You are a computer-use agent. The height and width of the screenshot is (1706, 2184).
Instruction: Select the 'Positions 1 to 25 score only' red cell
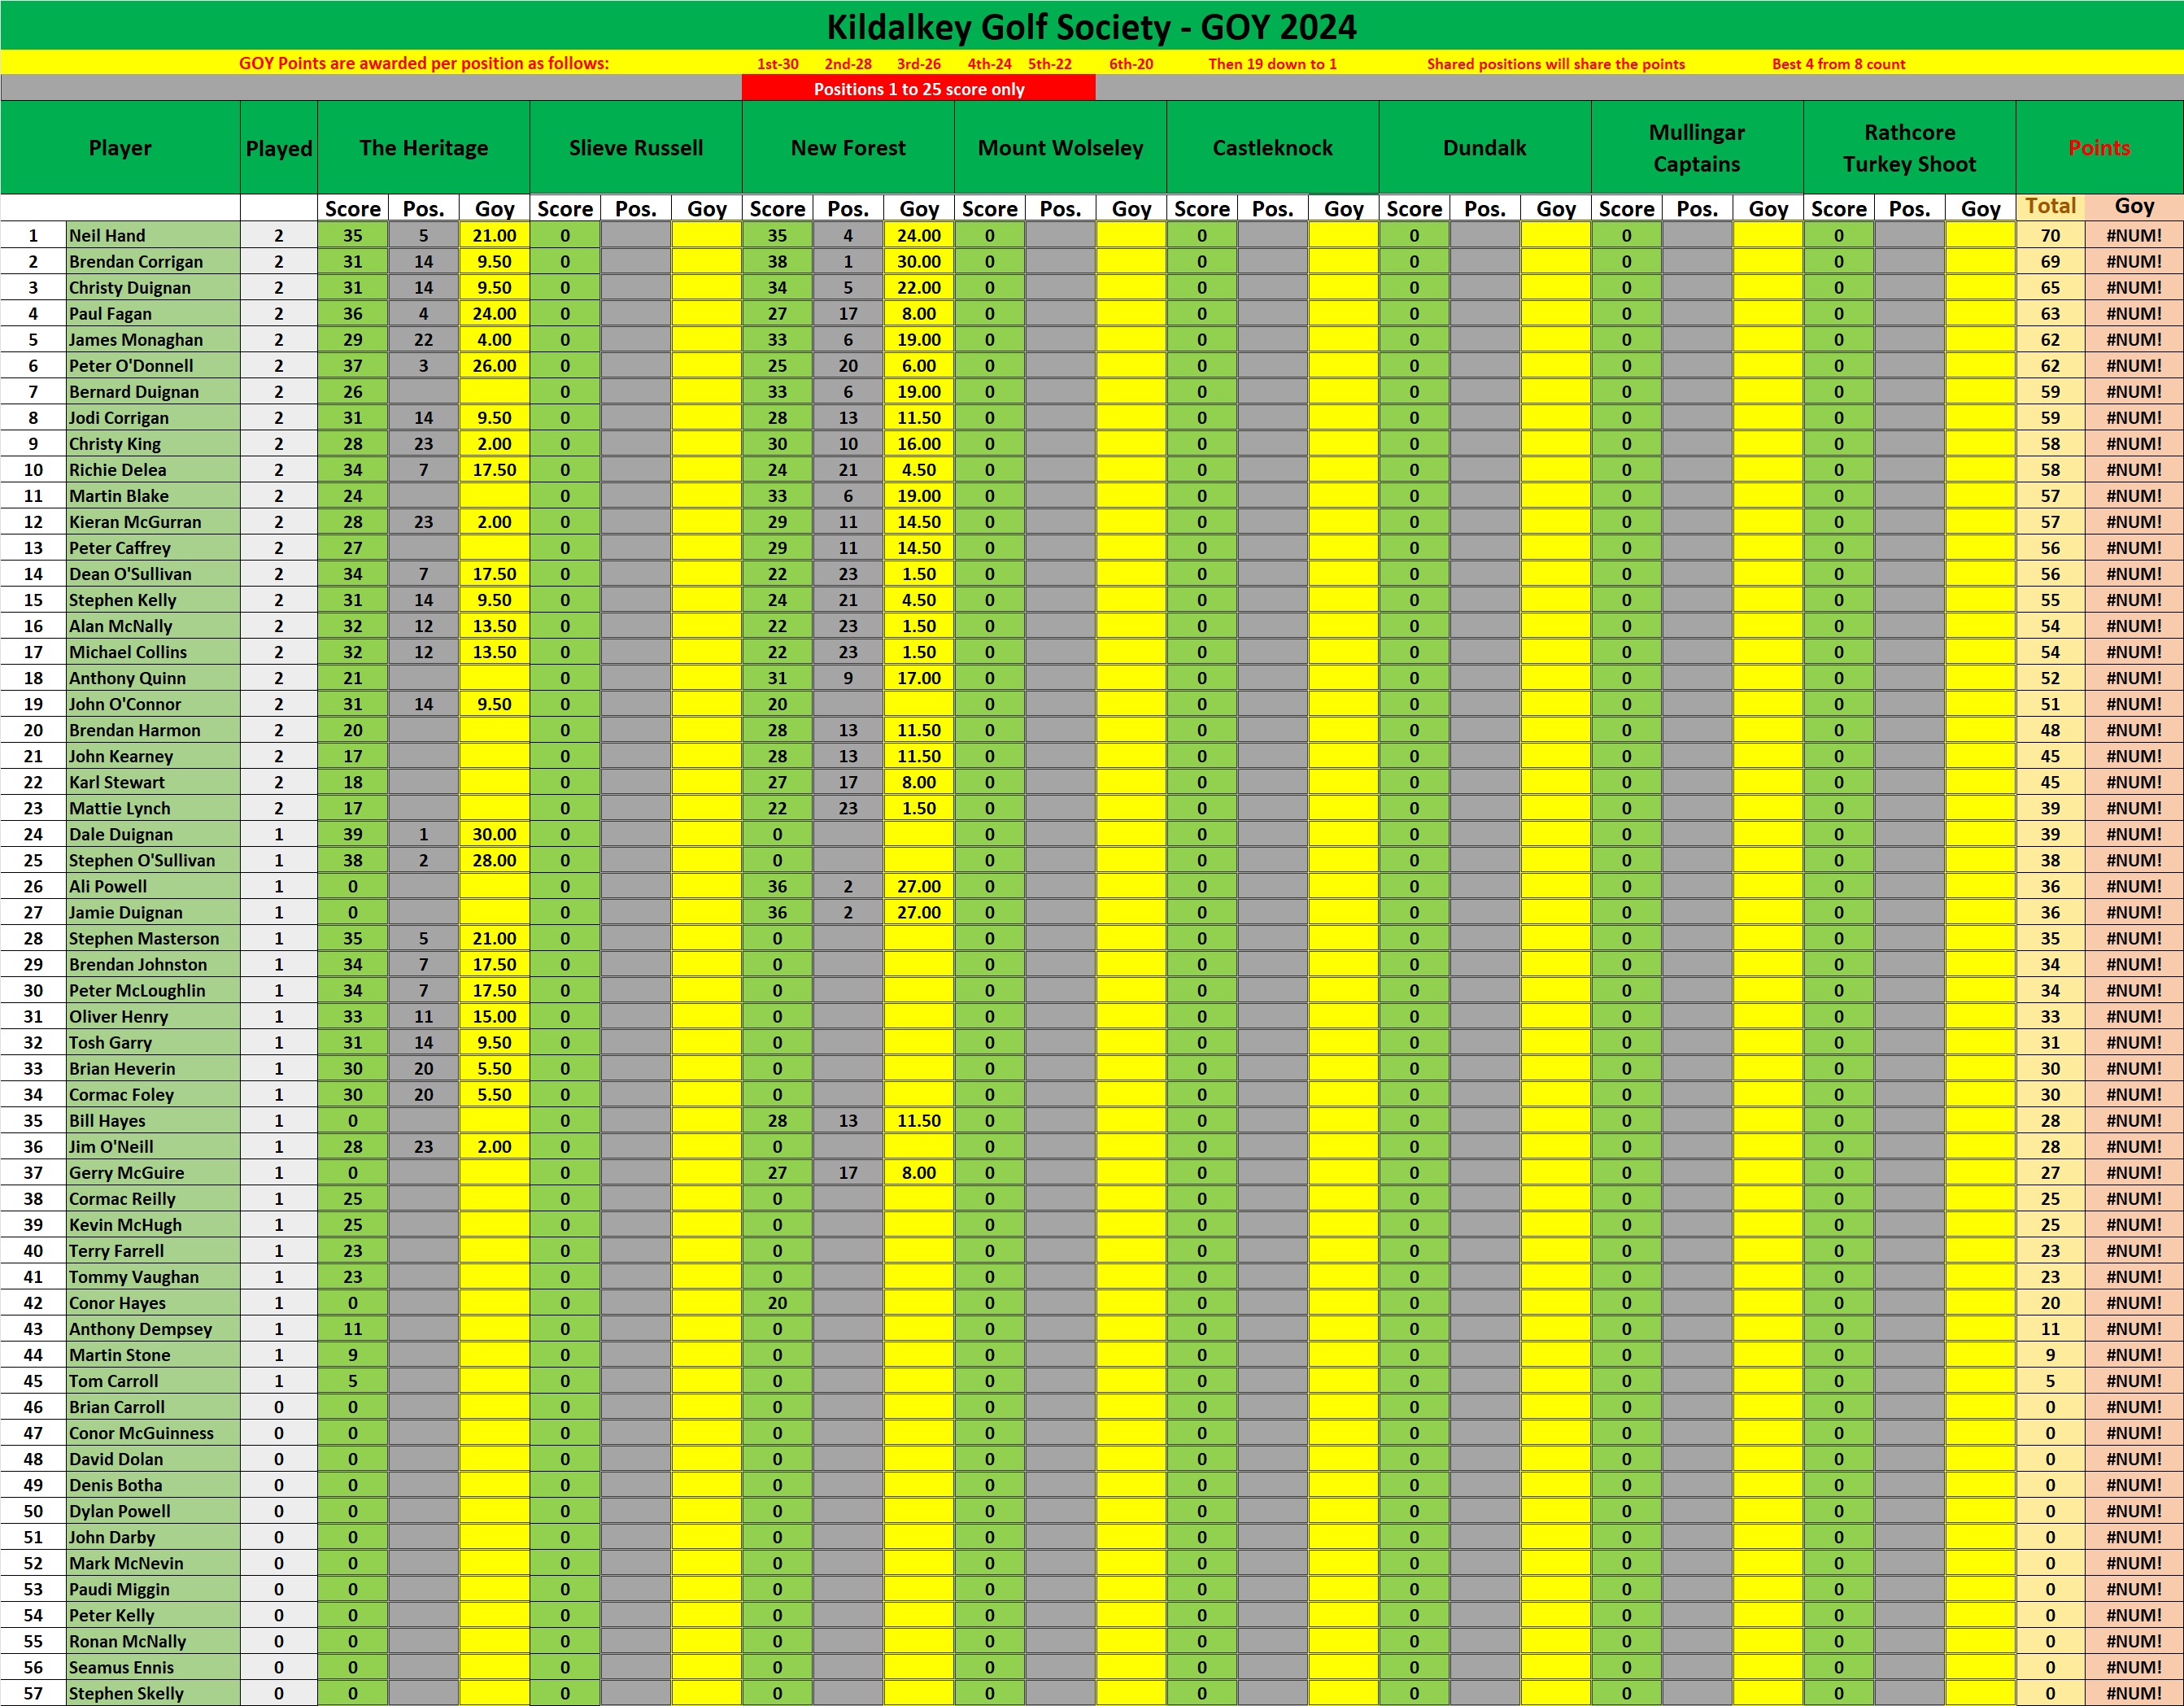918,89
